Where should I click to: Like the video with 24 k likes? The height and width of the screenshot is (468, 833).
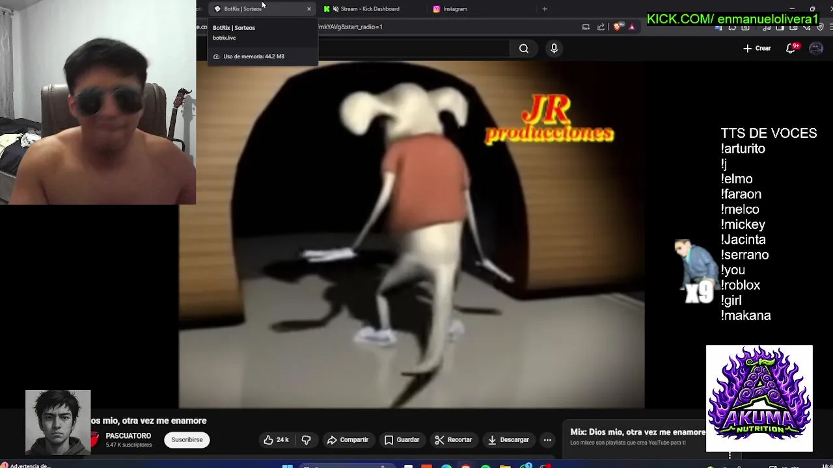276,440
